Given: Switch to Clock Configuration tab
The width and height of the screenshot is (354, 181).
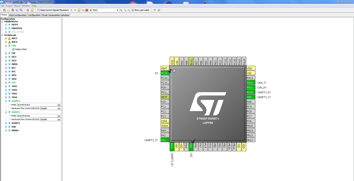Looking at the screenshot, I should pyautogui.click(x=18, y=15).
